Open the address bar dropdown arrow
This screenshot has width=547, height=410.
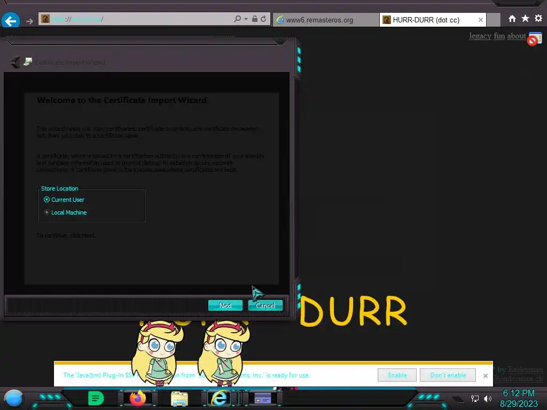246,19
